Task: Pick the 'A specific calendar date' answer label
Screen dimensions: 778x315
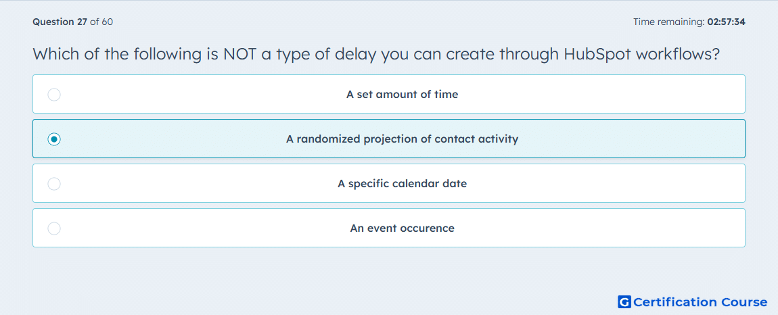Action: 403,184
